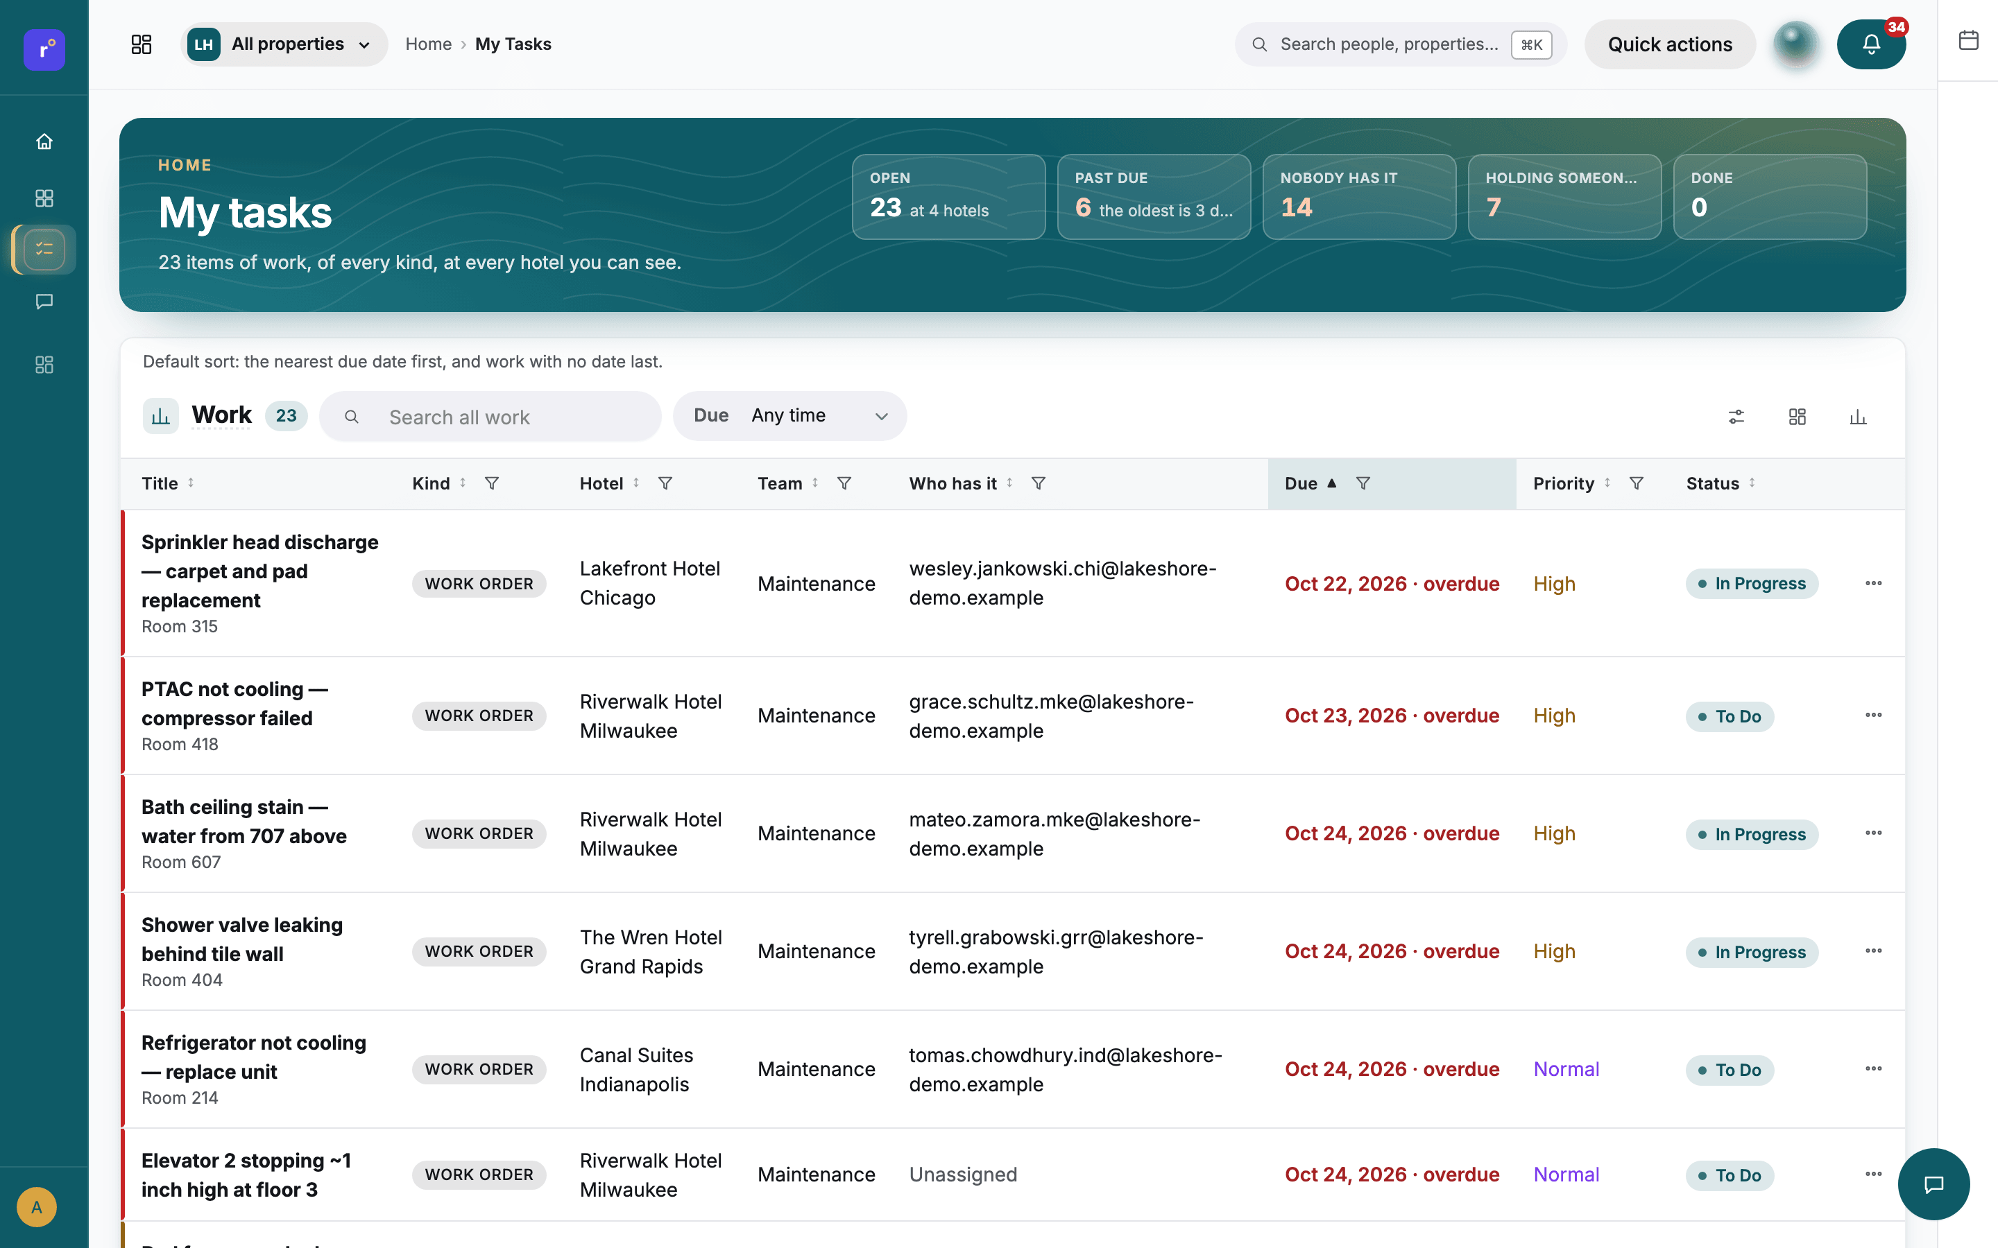Screen dimensions: 1998x1248
Task: Click To Do status on PTAC row
Action: (x=1730, y=716)
